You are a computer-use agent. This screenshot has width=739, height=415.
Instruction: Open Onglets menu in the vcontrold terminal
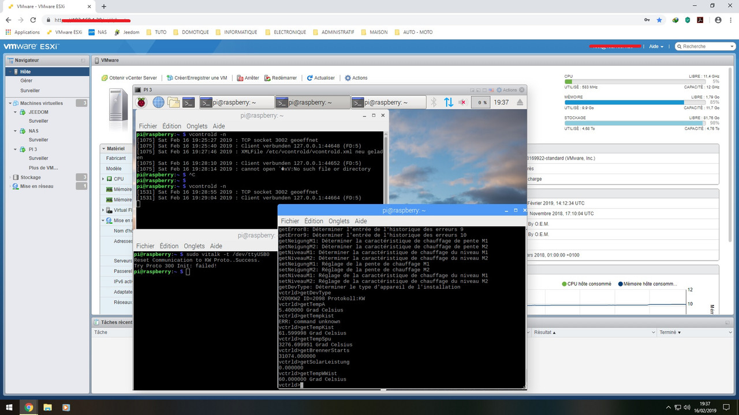click(x=197, y=126)
